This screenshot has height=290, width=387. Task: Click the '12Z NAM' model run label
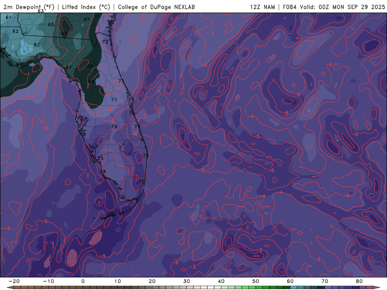(x=262, y=7)
